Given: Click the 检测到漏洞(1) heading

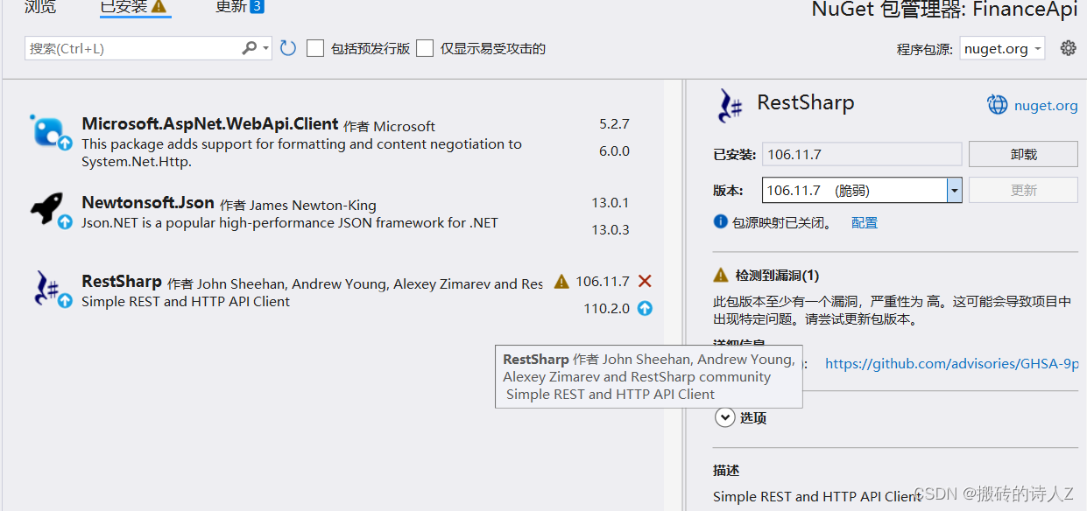Looking at the screenshot, I should tap(777, 275).
